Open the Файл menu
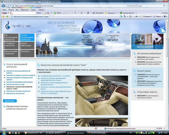Viewport: 169px width, 135px height. (4, 10)
